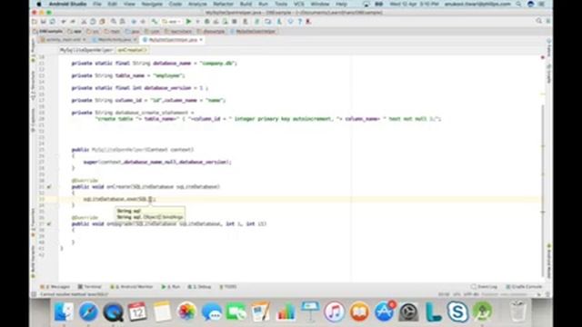The width and height of the screenshot is (582, 327).
Task: Click the override gutter icon beside onCreate
Action: click(x=49, y=187)
